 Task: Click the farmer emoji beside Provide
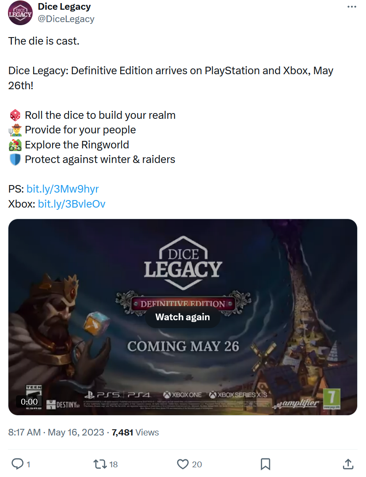15,130
